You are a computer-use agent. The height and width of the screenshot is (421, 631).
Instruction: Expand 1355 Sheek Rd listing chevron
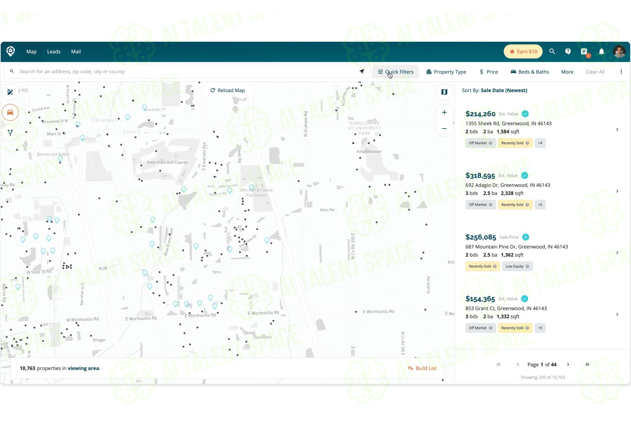[x=617, y=130]
